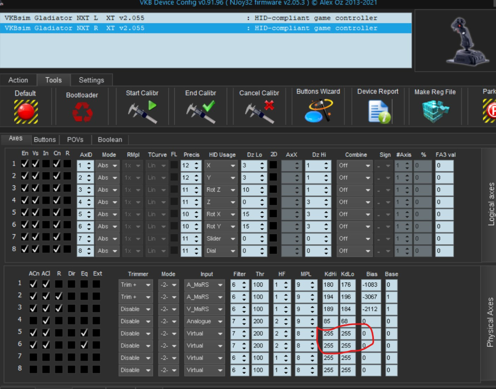The image size is (496, 389).
Task: Toggle Vs checkbox for logical axis 2
Action: point(35,176)
